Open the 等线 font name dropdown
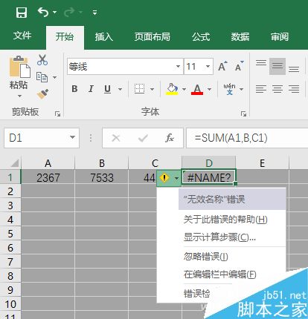 178,67
